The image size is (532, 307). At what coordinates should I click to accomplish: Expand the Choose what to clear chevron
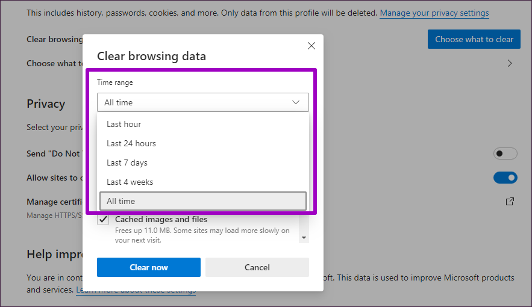point(510,63)
